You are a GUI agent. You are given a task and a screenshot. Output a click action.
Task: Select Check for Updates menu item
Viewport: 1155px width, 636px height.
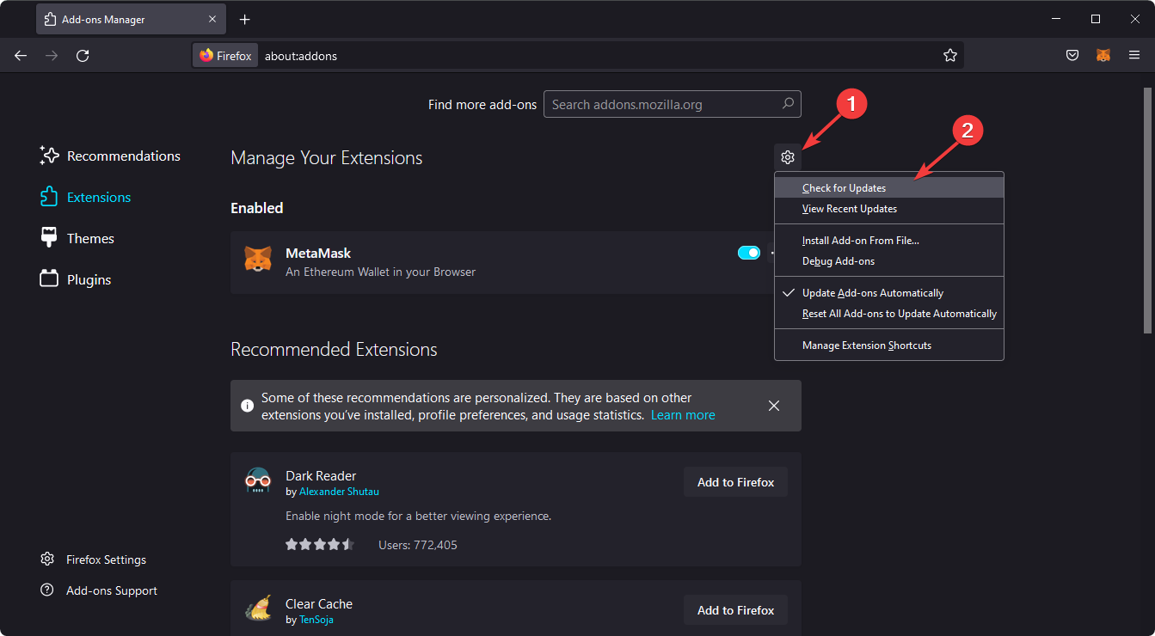(889, 188)
